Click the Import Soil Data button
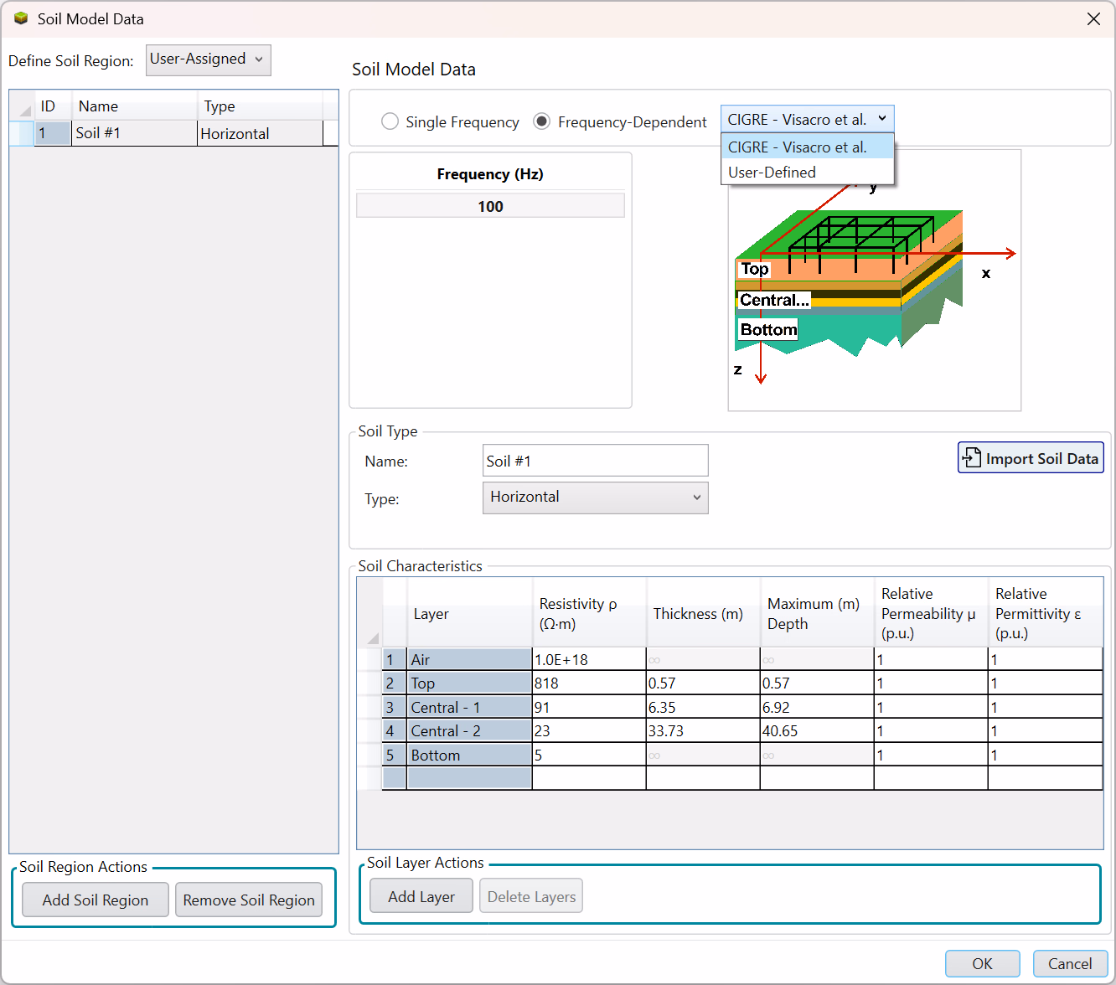The image size is (1116, 985). [1031, 458]
